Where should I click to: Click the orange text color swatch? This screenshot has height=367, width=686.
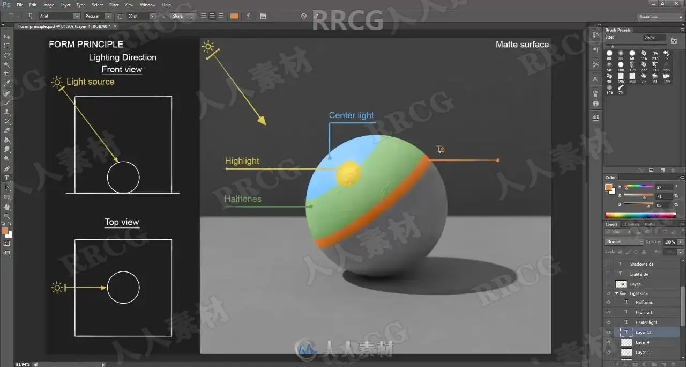pos(234,16)
